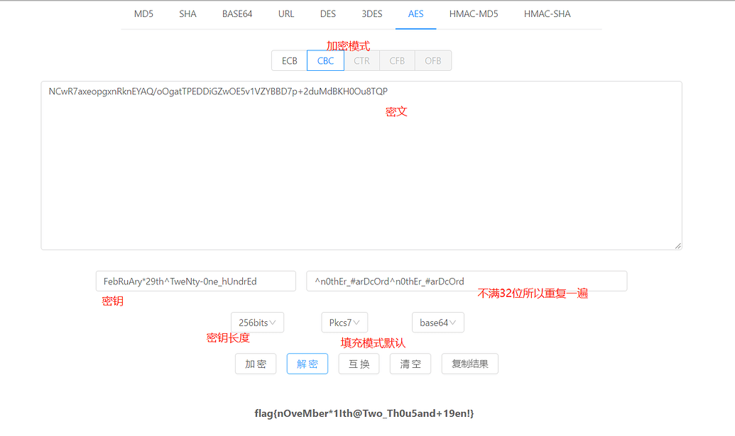Select the CTR mode option
This screenshot has width=735, height=436.
[361, 61]
